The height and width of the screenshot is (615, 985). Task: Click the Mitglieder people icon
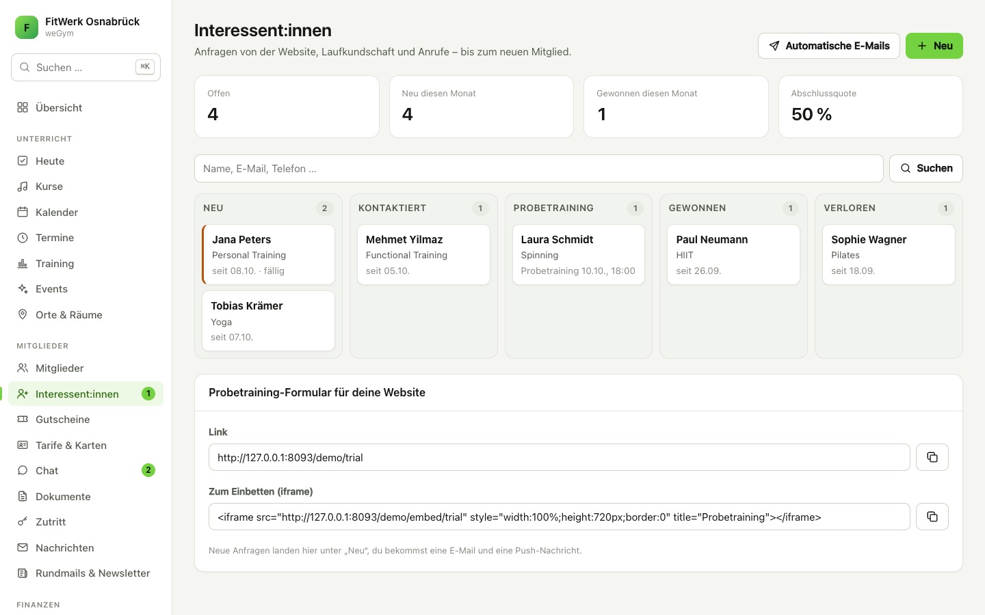tap(23, 368)
